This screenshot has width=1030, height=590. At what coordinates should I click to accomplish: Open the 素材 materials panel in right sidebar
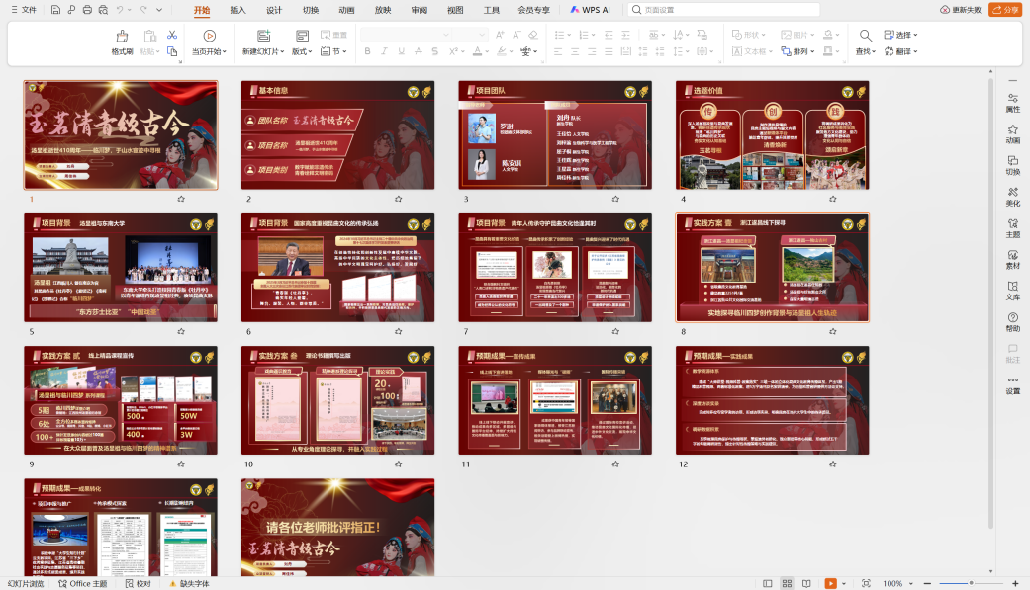coord(1012,257)
